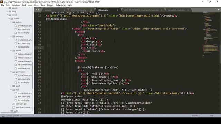Viewport: 221px width, 124px height.
Task: Collapse the admin folder
Action: tap(9, 19)
